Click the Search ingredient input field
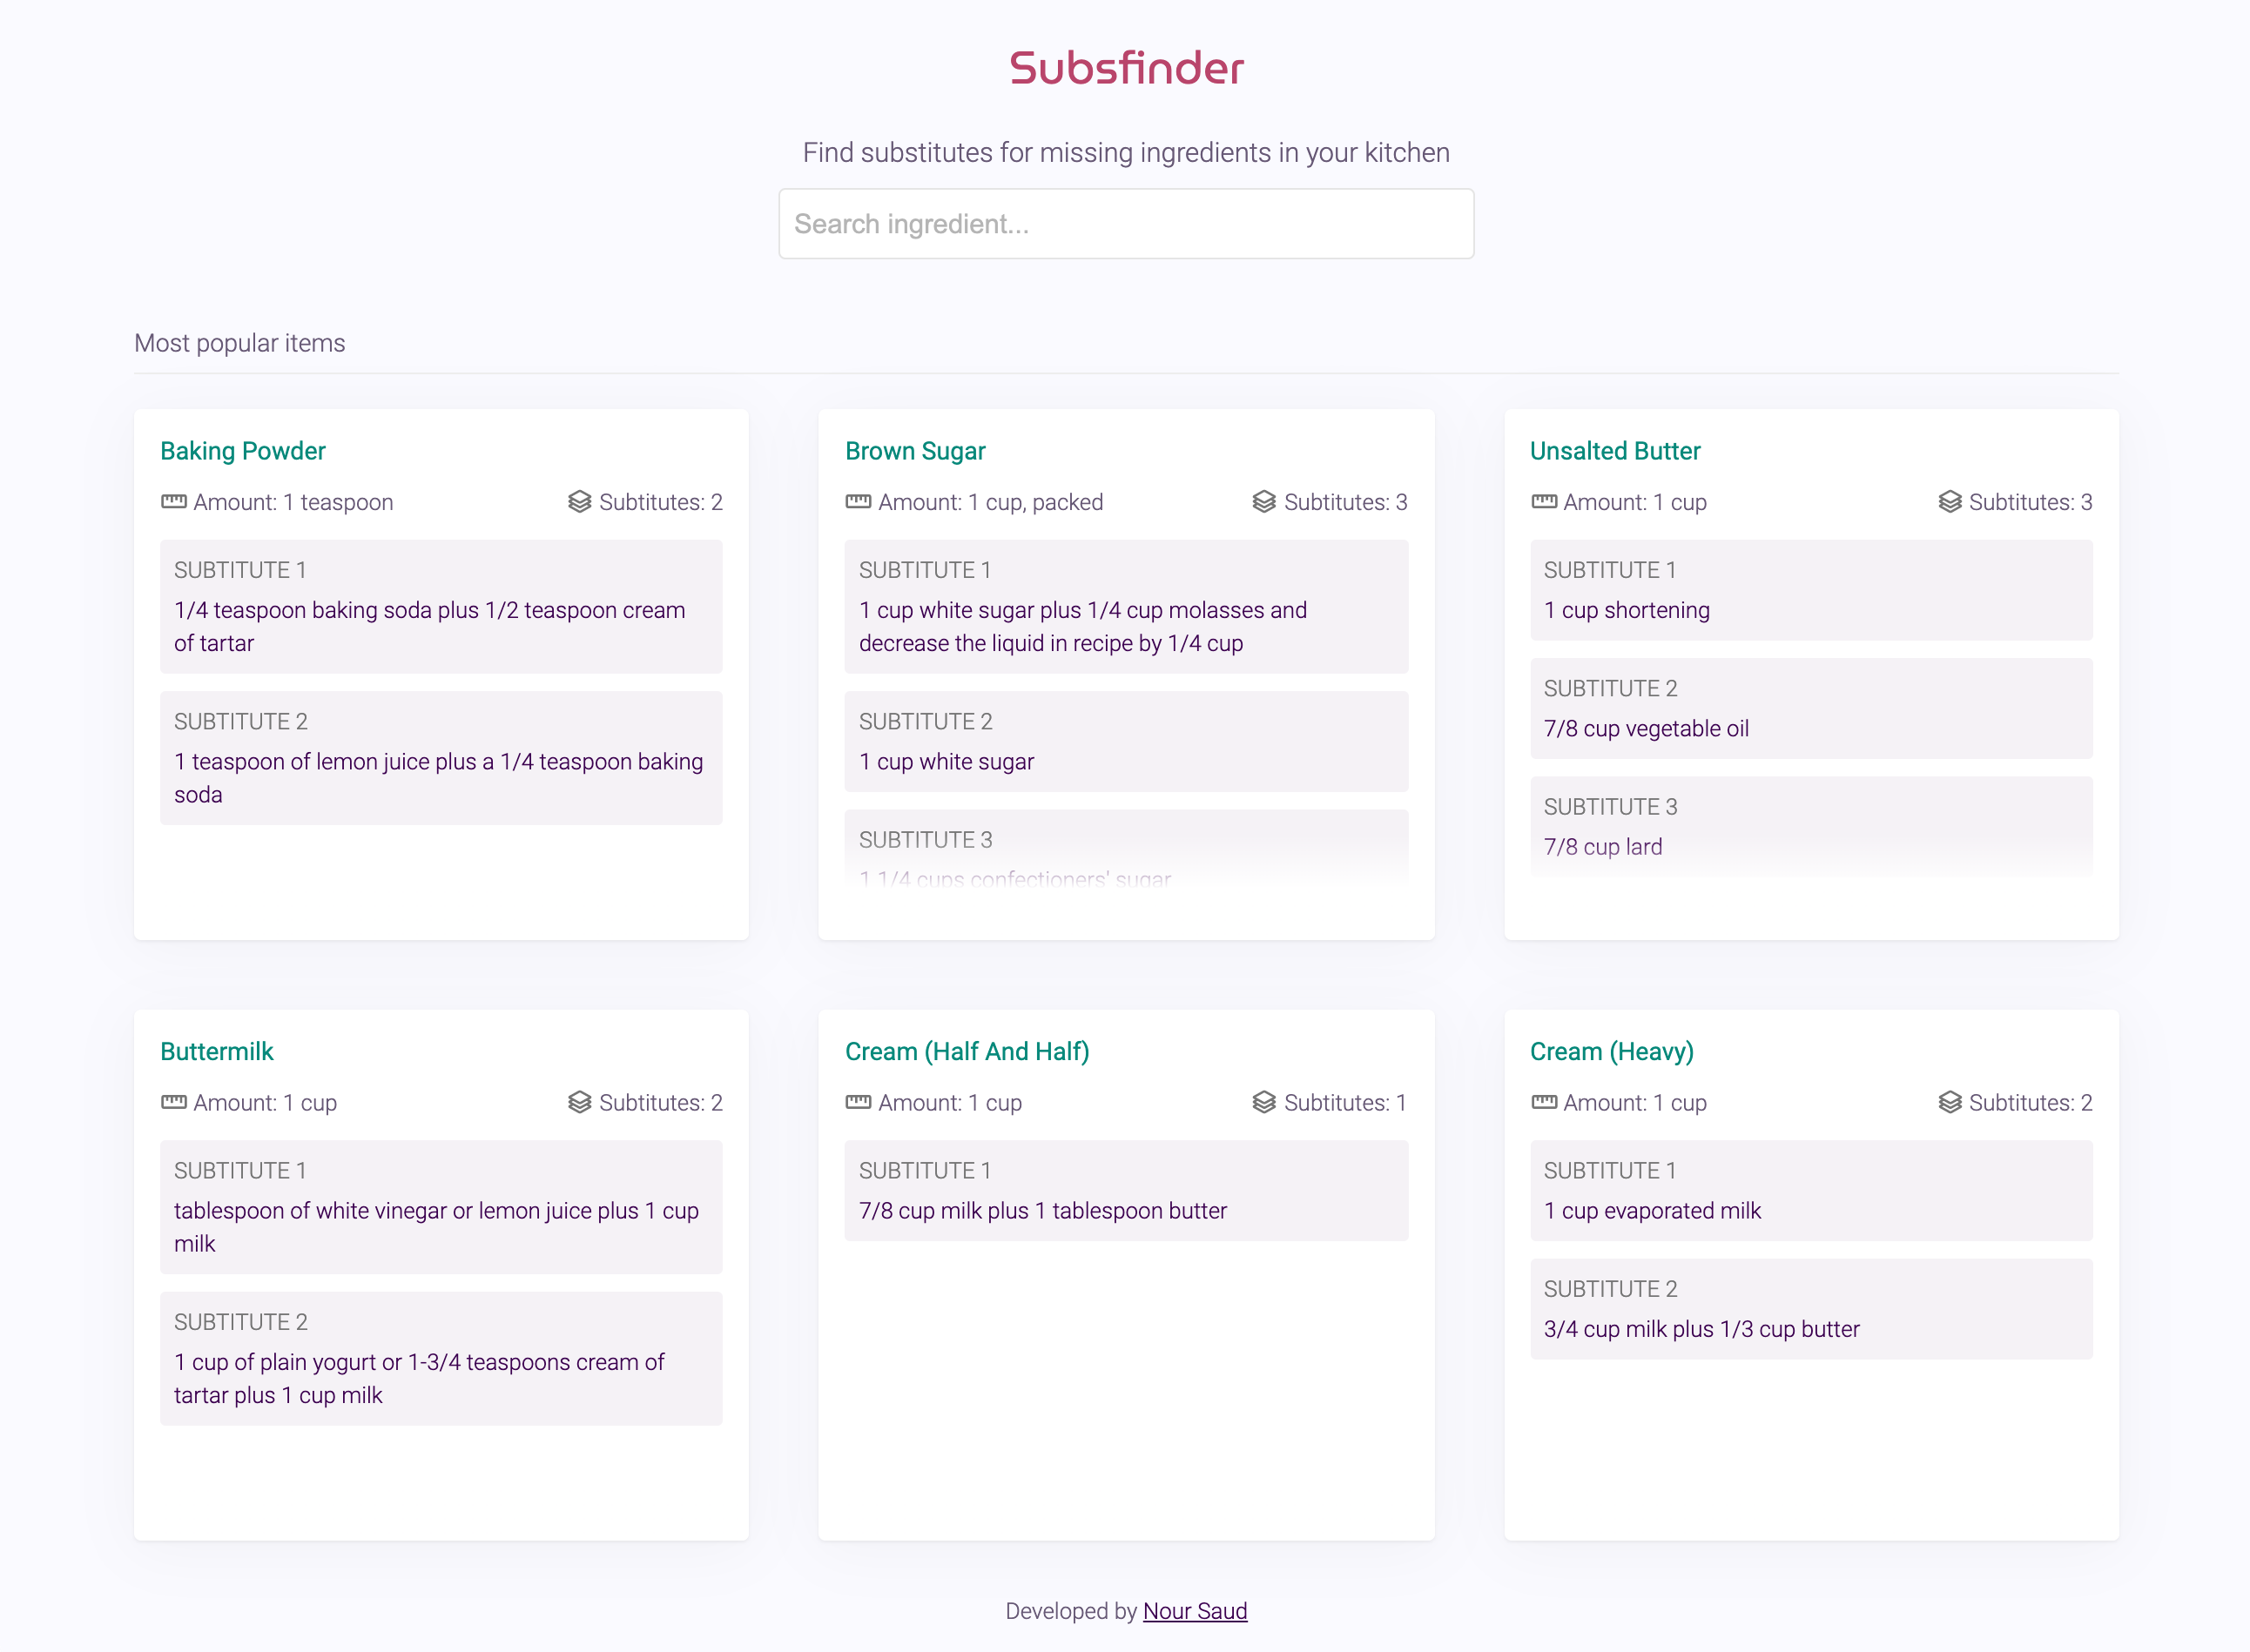Image resolution: width=2250 pixels, height=1652 pixels. tap(1124, 223)
